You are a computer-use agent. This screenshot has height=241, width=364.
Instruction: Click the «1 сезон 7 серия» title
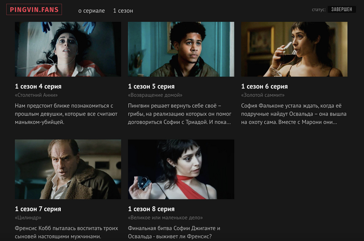(x=38, y=209)
